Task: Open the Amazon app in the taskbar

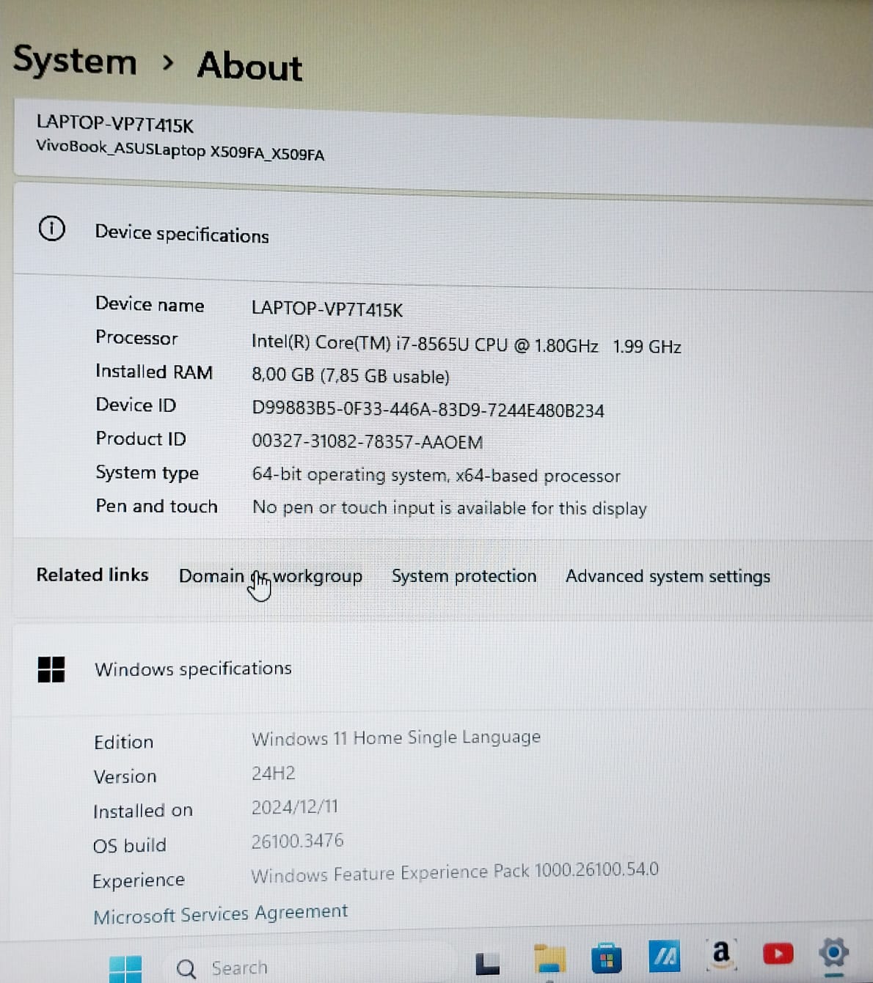Action: [x=721, y=954]
